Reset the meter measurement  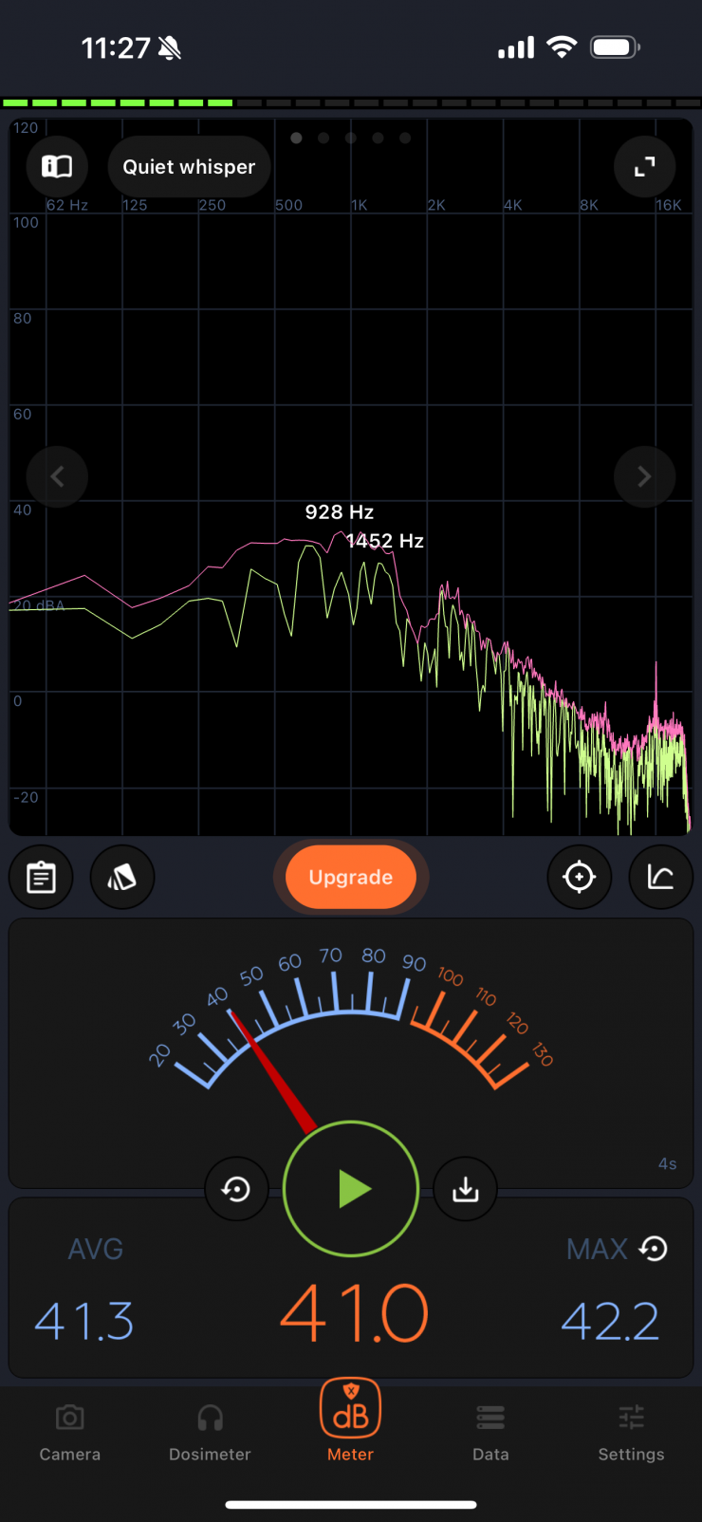(x=236, y=1188)
